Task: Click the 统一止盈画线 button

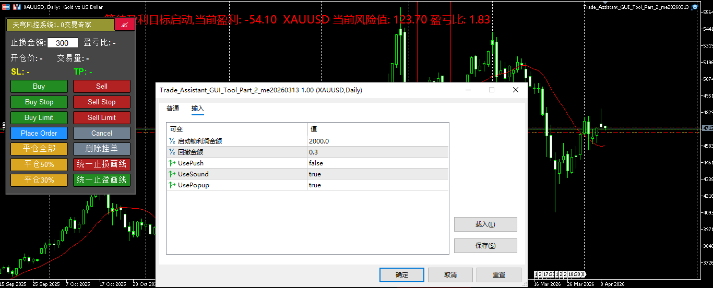Action: pyautogui.click(x=102, y=180)
